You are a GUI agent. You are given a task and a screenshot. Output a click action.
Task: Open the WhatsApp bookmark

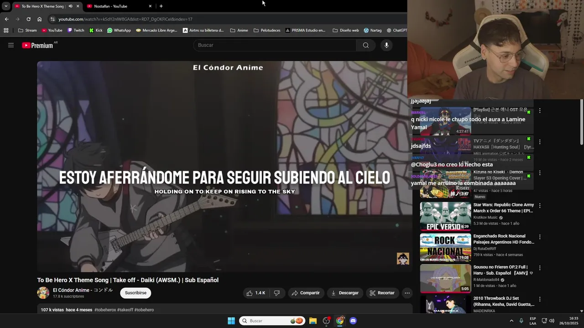point(119,31)
